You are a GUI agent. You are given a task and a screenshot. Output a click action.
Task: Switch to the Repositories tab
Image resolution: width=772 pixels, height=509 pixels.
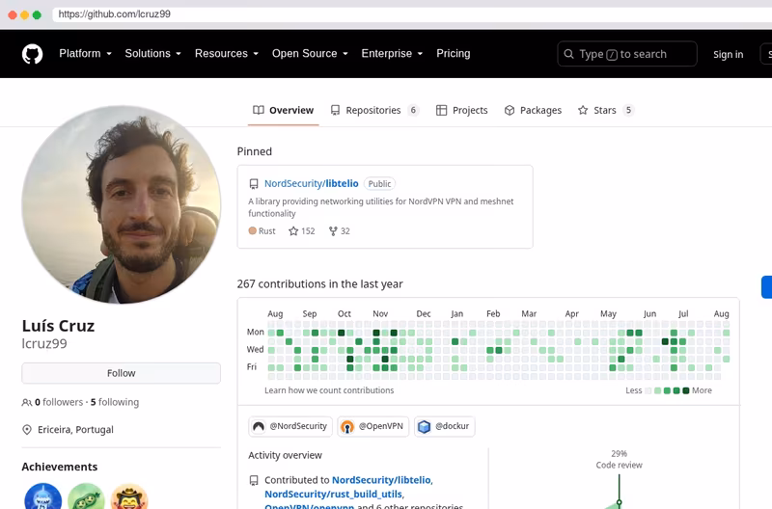374,110
